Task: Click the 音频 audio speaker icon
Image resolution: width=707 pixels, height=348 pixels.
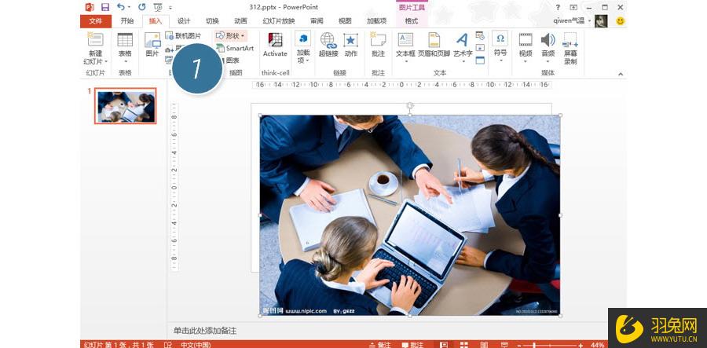Action: 548,39
